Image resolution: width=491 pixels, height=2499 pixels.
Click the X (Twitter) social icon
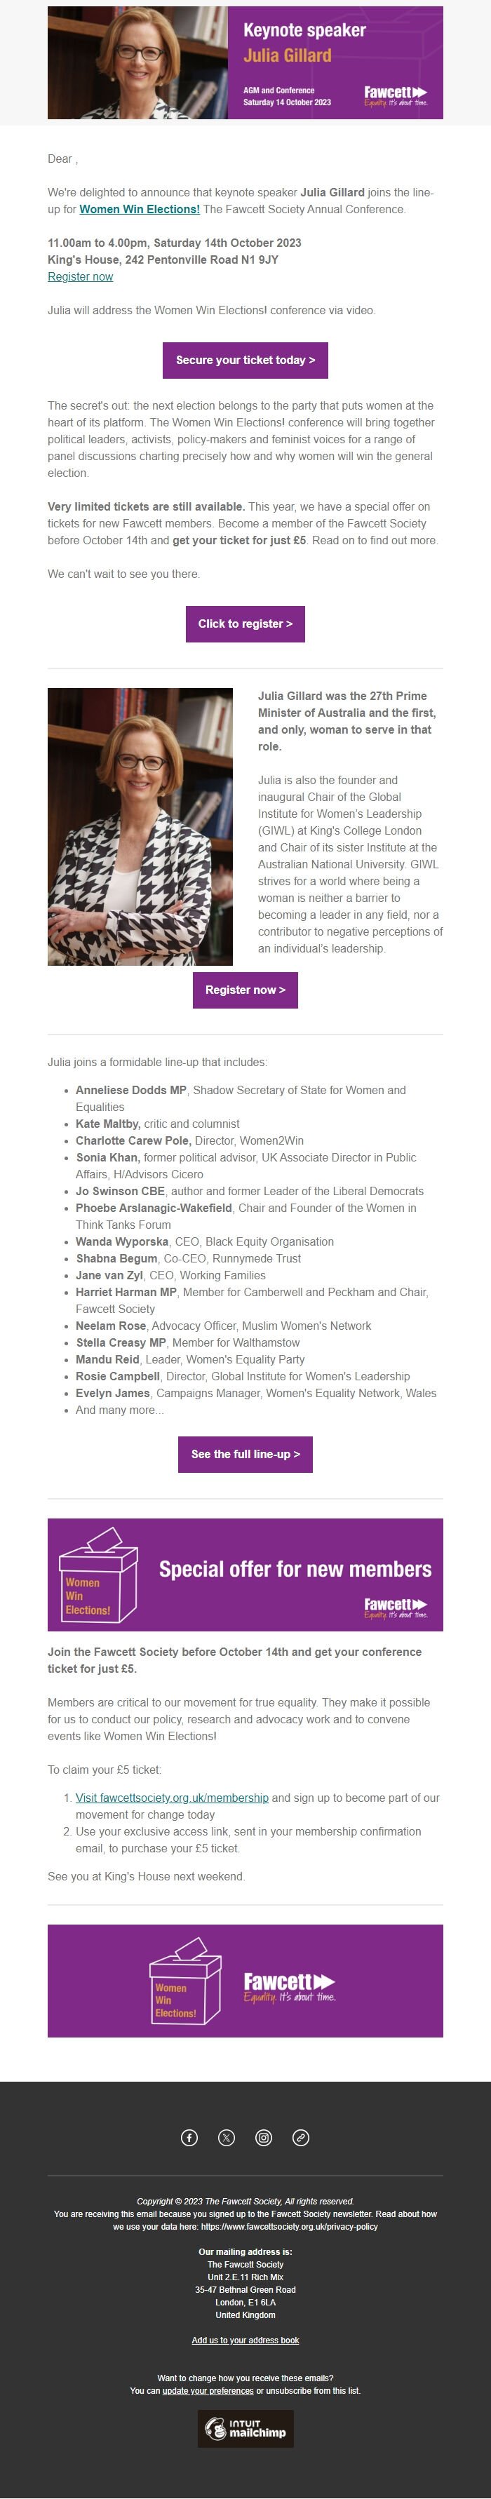[225, 2138]
